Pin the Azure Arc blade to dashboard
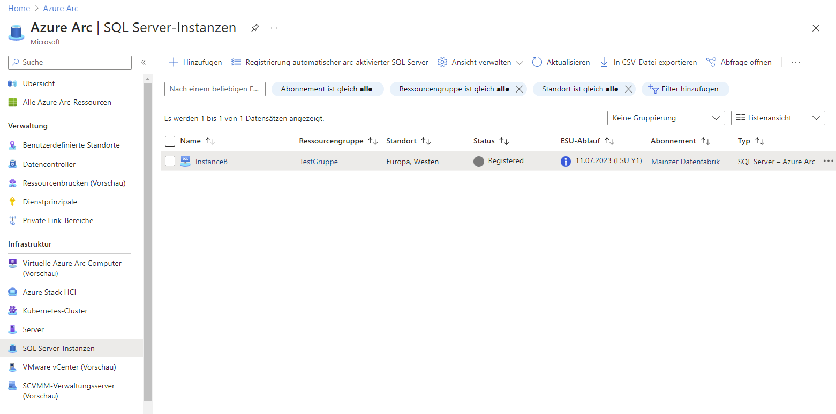The width and height of the screenshot is (836, 414). [x=255, y=28]
